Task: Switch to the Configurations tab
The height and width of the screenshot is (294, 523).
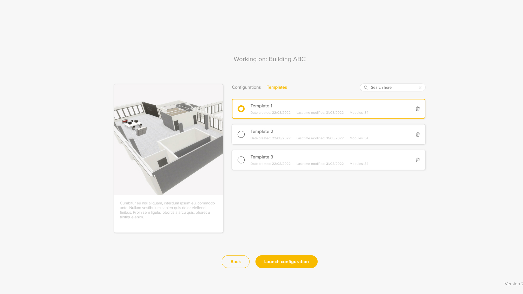Action: pyautogui.click(x=246, y=87)
